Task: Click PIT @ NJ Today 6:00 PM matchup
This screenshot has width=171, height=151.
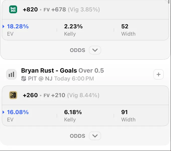Action: point(61,79)
